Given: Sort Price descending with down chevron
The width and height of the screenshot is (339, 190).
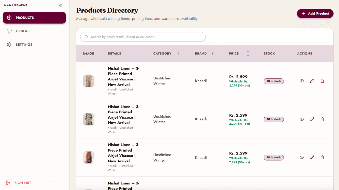Looking at the screenshot, I should click(248, 55).
